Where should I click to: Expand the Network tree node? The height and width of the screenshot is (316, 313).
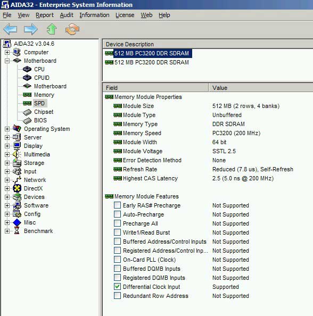point(7,180)
